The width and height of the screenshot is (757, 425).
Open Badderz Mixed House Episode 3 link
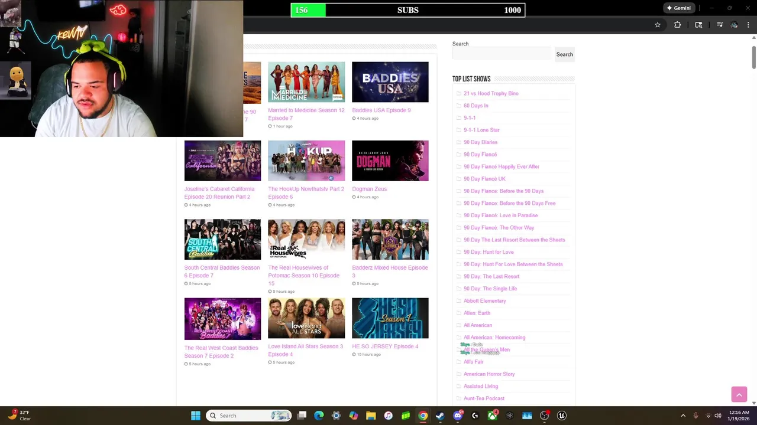(390, 272)
